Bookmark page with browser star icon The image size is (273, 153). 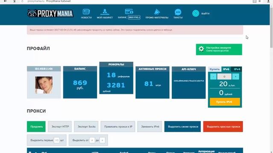(260, 1)
